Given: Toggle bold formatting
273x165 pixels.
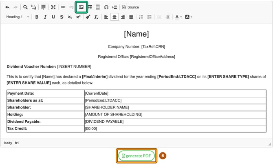Looking at the screenshot, I should point(37,17).
